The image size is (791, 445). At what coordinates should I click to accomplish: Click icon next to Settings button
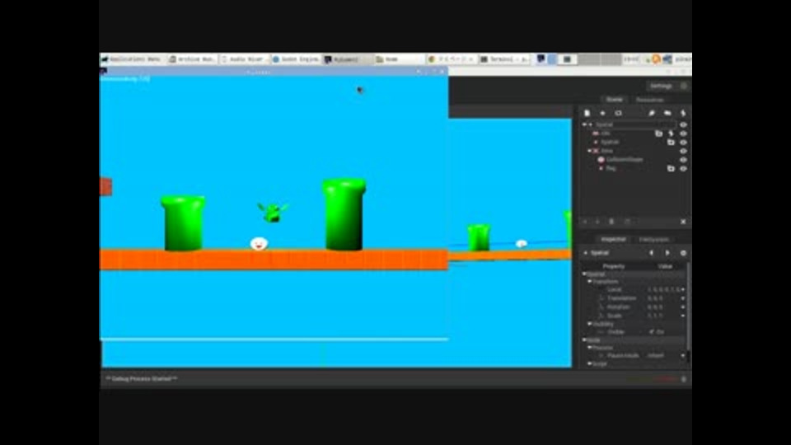(x=684, y=87)
